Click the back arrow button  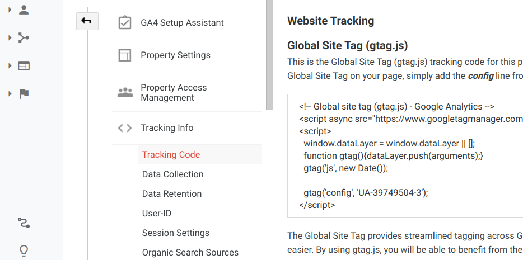click(x=87, y=21)
